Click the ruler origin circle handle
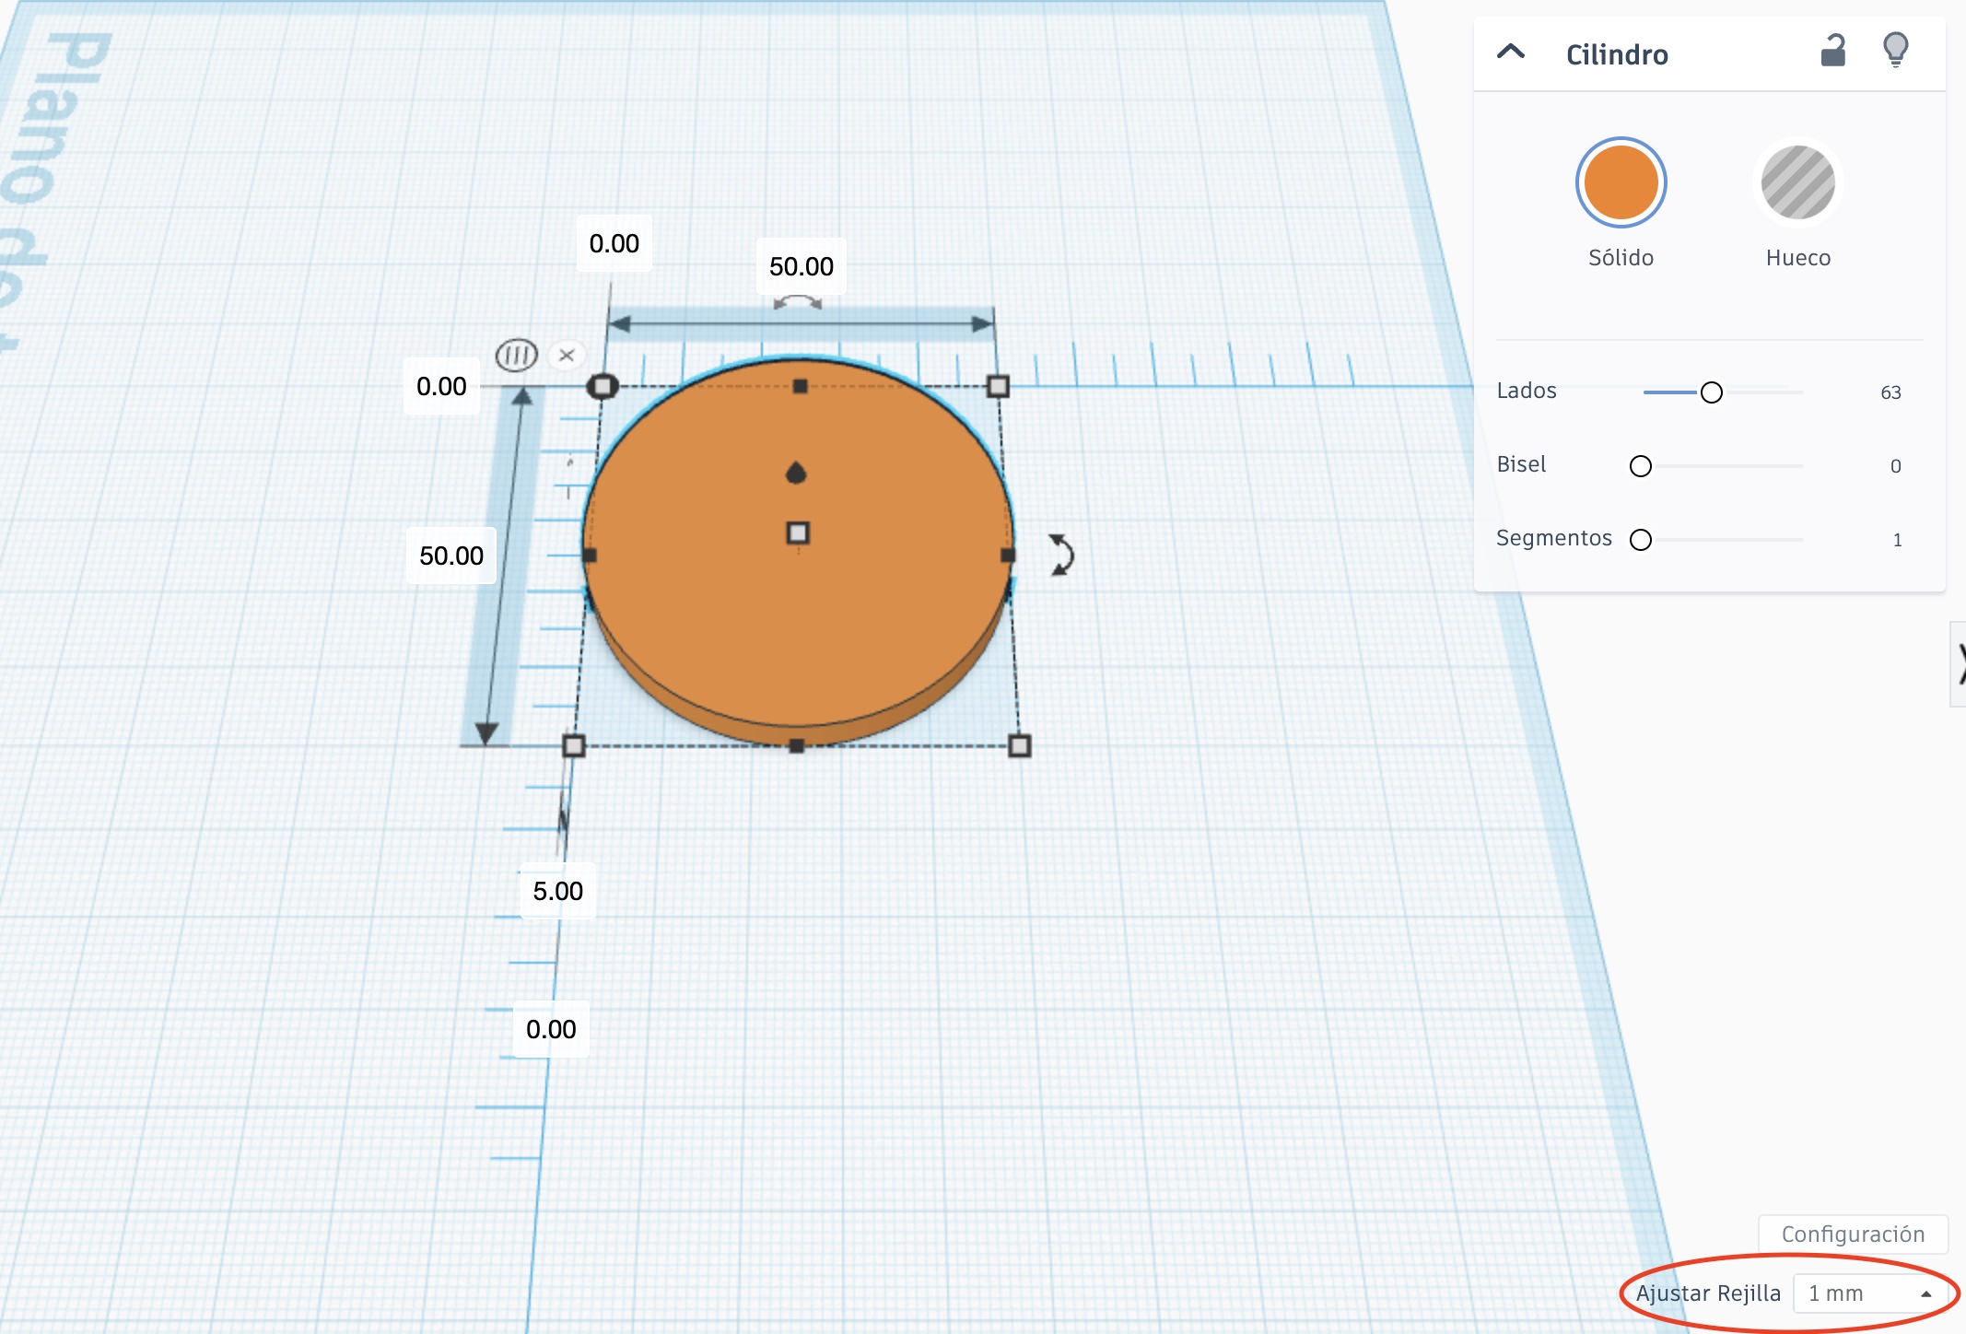 603,386
